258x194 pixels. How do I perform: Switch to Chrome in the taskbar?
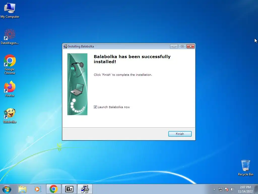(x=54, y=189)
